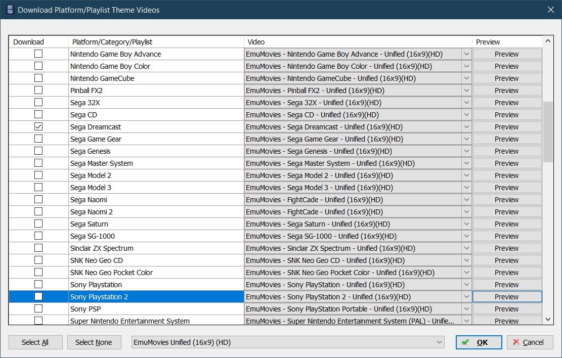Image resolution: width=562 pixels, height=358 pixels.
Task: Check the Sony PSP download box
Action: pos(38,308)
